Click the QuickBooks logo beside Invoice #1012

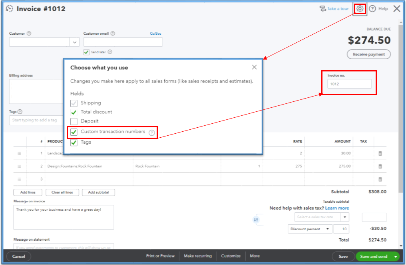tap(9, 8)
